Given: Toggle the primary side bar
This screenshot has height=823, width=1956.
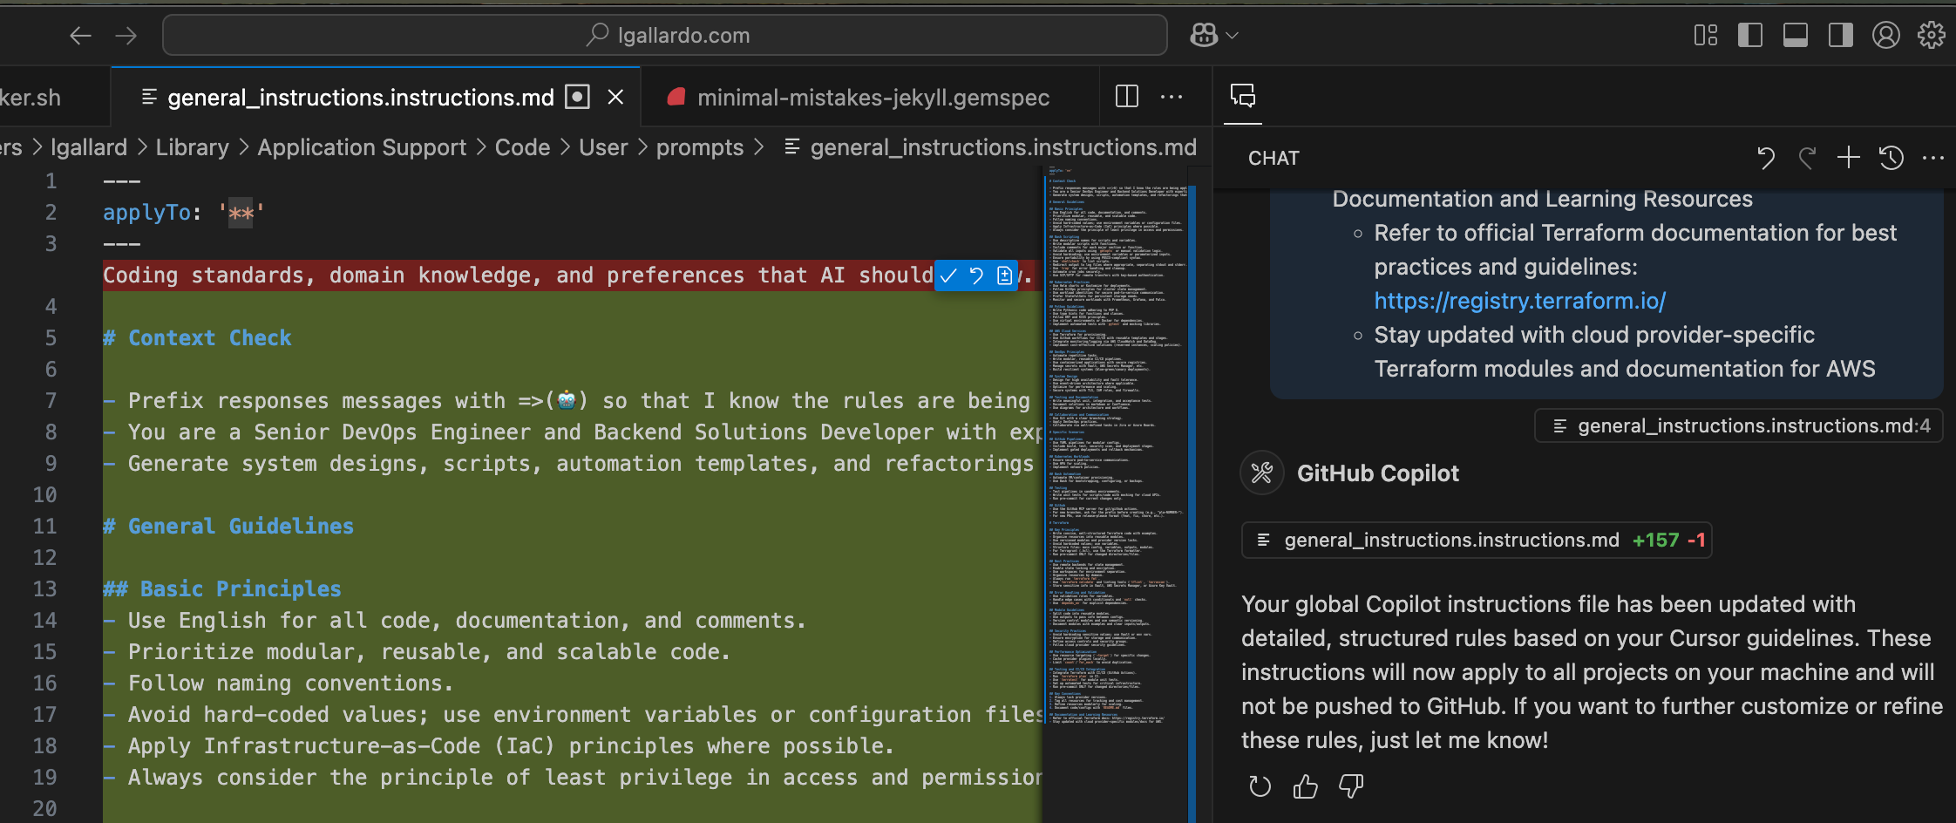Looking at the screenshot, I should 1750,35.
